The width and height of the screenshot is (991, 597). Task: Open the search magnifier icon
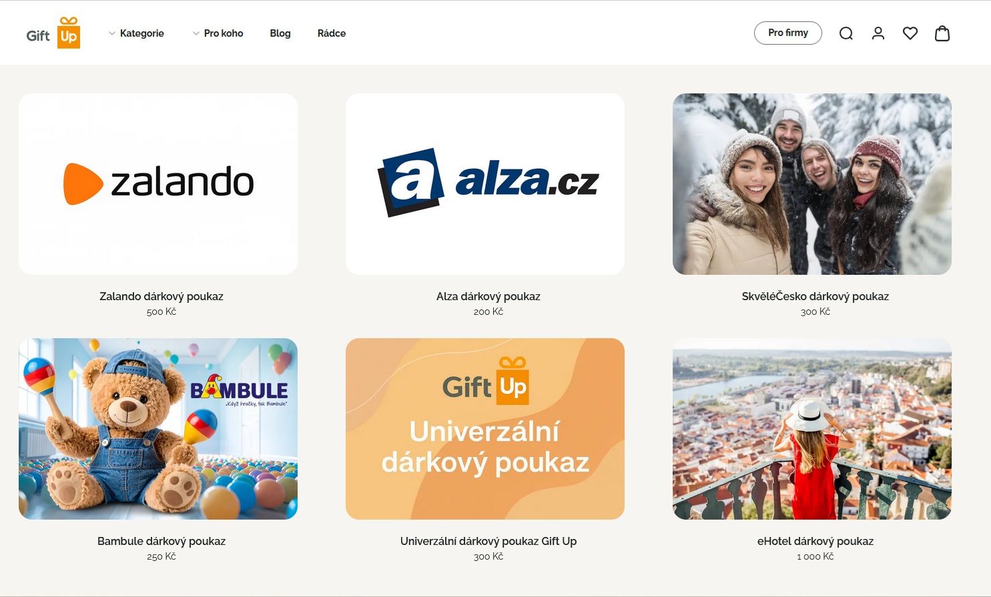point(846,33)
